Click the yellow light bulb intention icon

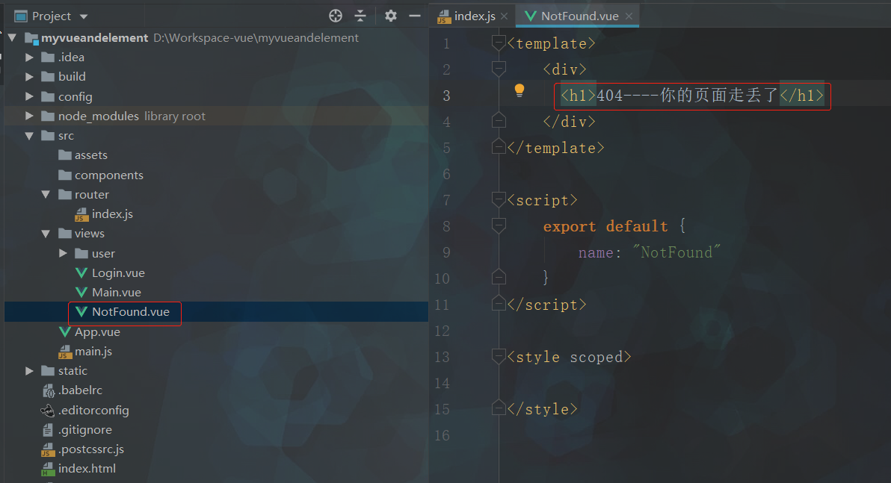[x=520, y=91]
